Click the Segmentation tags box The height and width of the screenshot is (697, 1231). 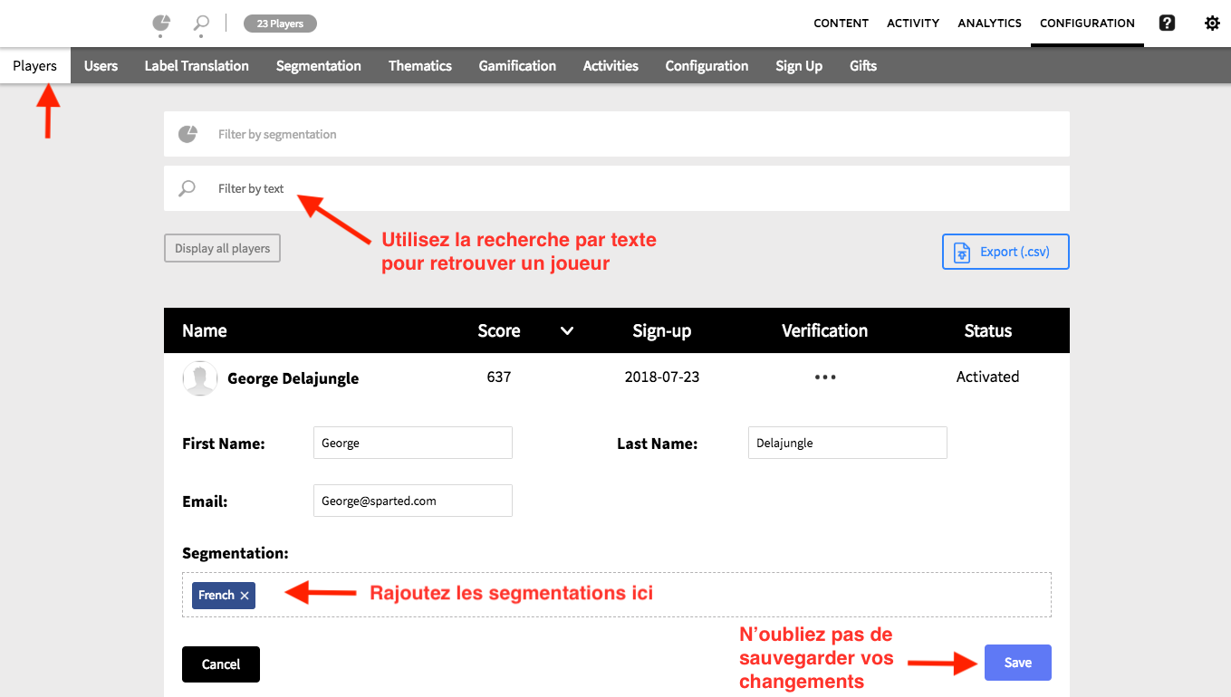(x=617, y=595)
